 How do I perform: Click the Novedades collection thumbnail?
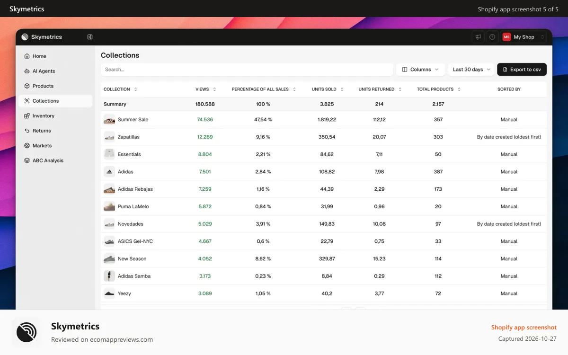(109, 224)
